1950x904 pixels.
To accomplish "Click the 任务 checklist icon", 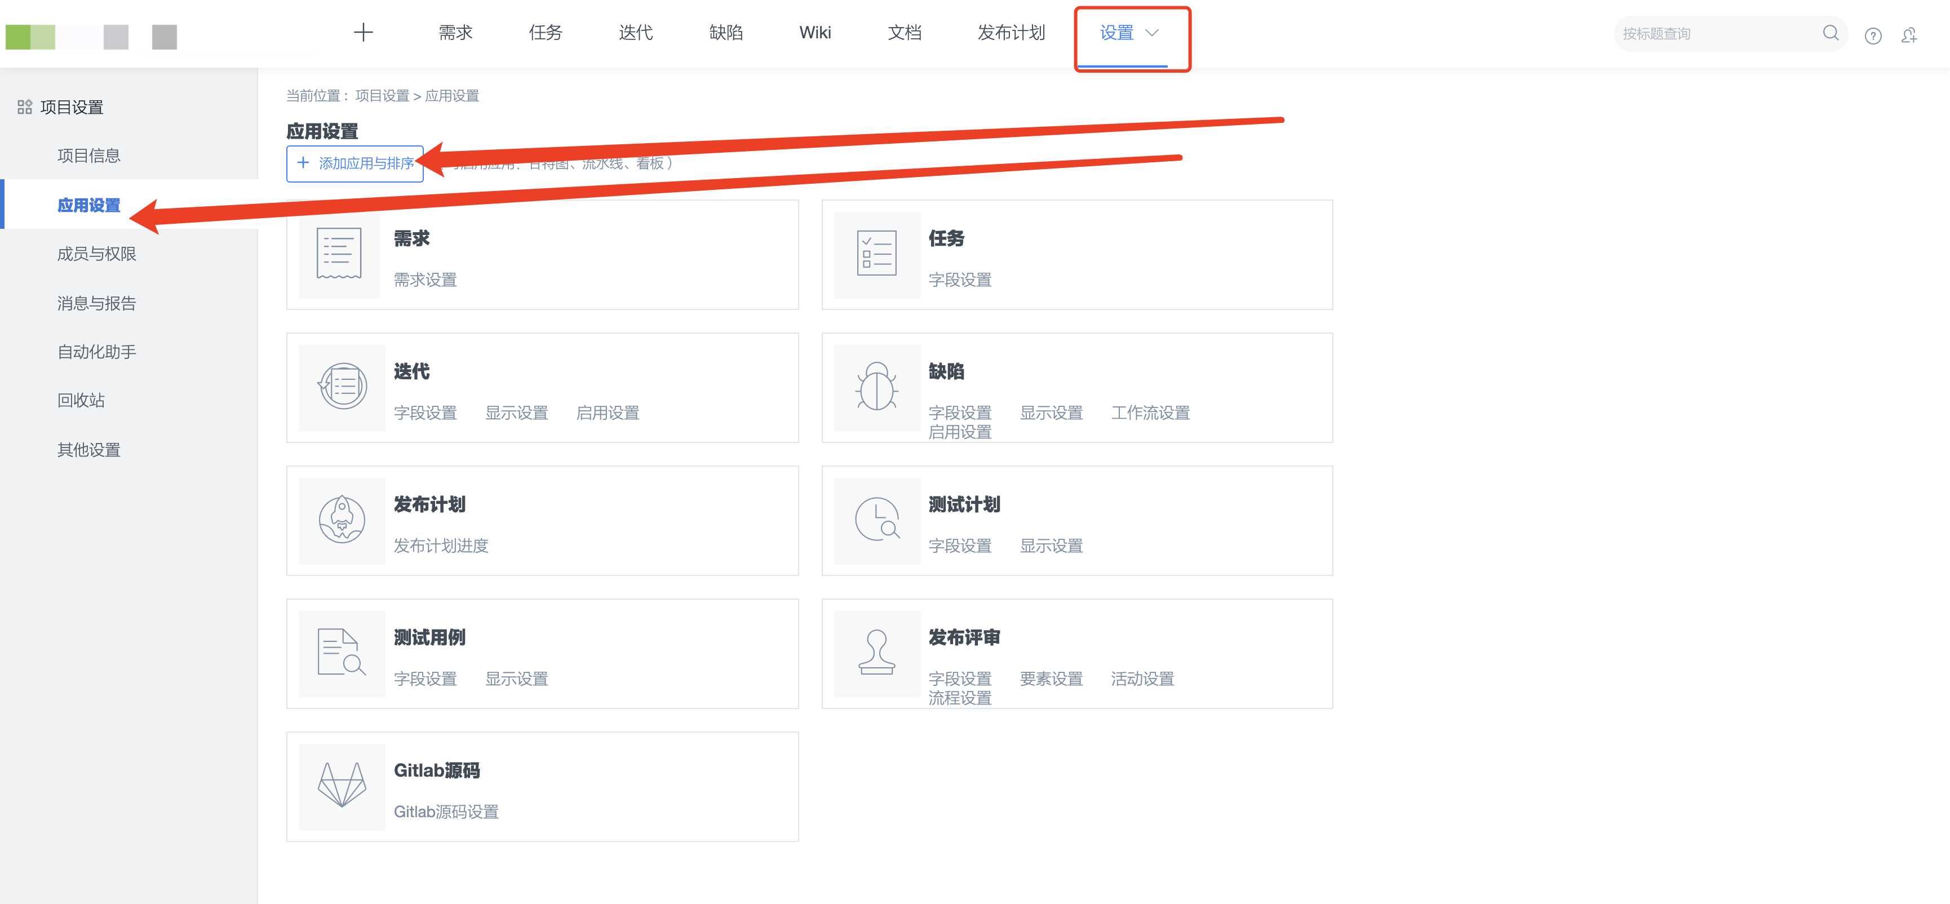I will (x=876, y=254).
